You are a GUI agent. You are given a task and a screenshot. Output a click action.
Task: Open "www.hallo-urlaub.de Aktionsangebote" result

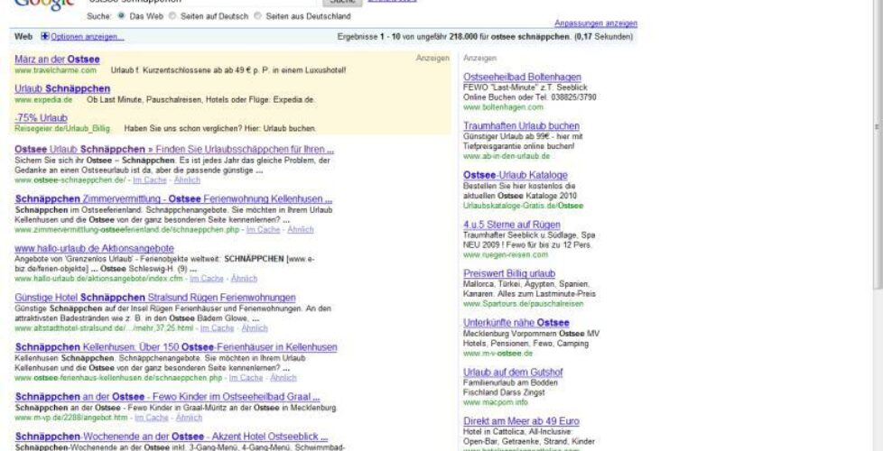coord(94,249)
